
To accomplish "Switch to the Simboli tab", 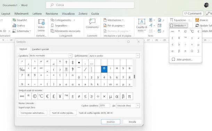I will (x=23, y=49).
